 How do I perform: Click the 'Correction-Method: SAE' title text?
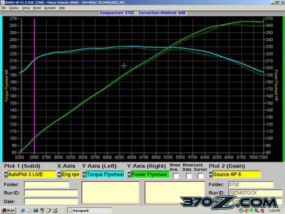point(162,13)
